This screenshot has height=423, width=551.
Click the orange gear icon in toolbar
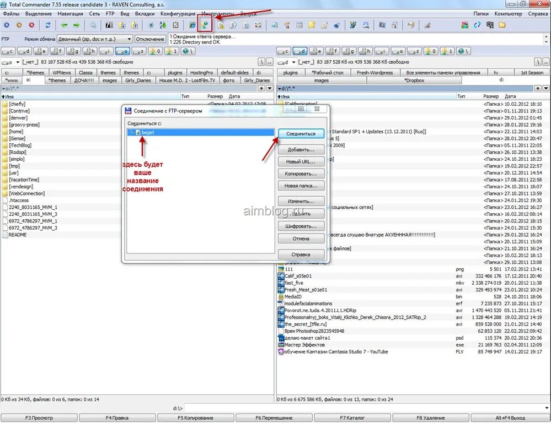(19, 25)
